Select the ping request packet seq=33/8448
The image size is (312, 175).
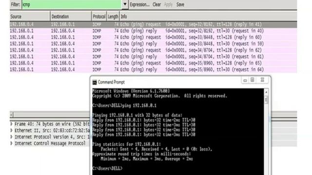coord(153,37)
